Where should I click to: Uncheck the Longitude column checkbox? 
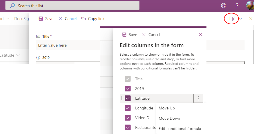tap(128, 108)
